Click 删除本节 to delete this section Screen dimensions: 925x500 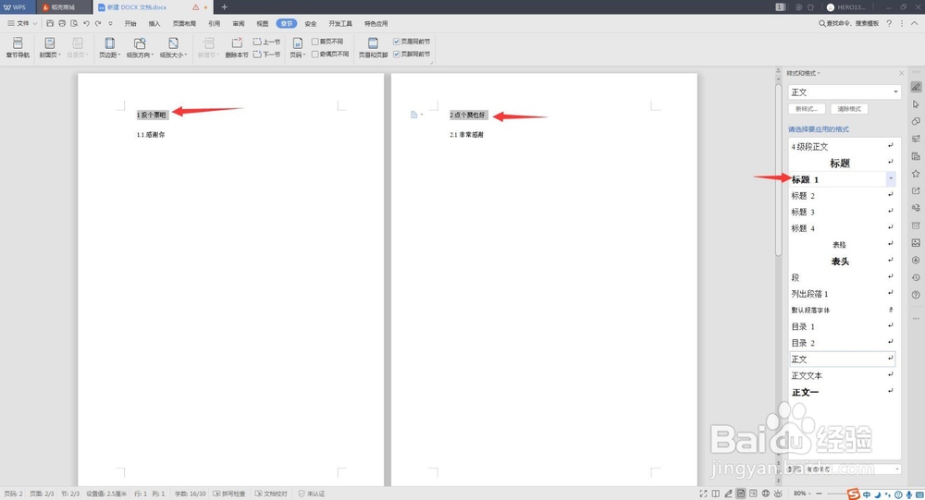(237, 47)
